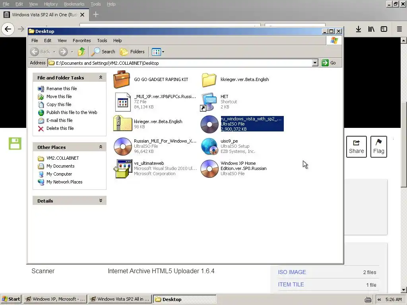Collapse File and Folder Tasks panel
The width and height of the screenshot is (407, 305).
pos(101,77)
